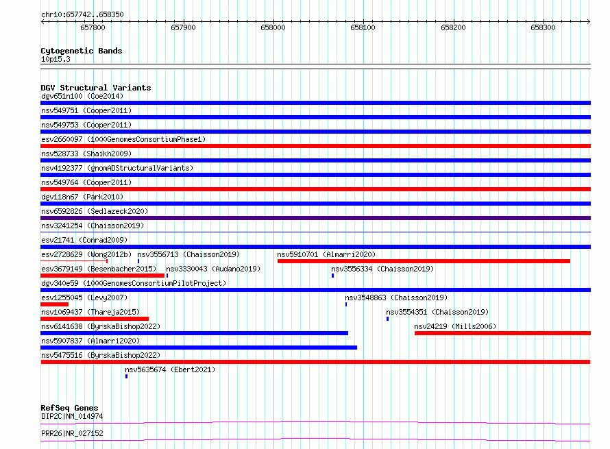Click the right arrowhead of the ruler
Screen dimensions: 610x449
click(589, 21)
